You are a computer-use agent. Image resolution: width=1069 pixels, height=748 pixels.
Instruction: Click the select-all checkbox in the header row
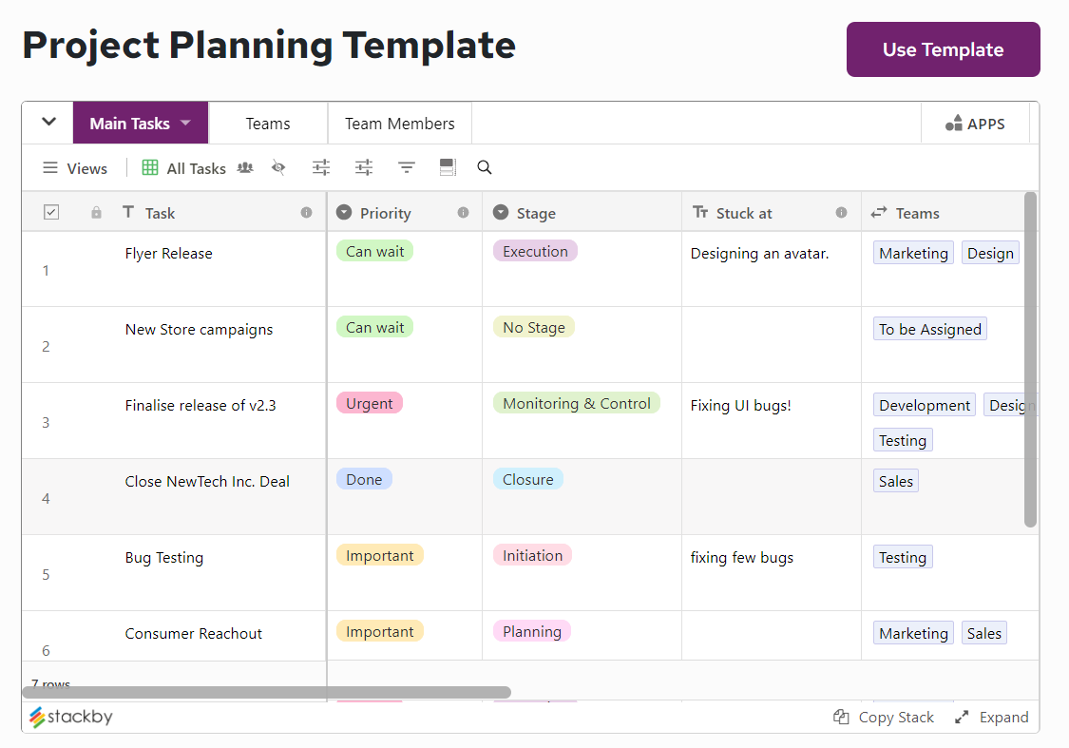[51, 212]
